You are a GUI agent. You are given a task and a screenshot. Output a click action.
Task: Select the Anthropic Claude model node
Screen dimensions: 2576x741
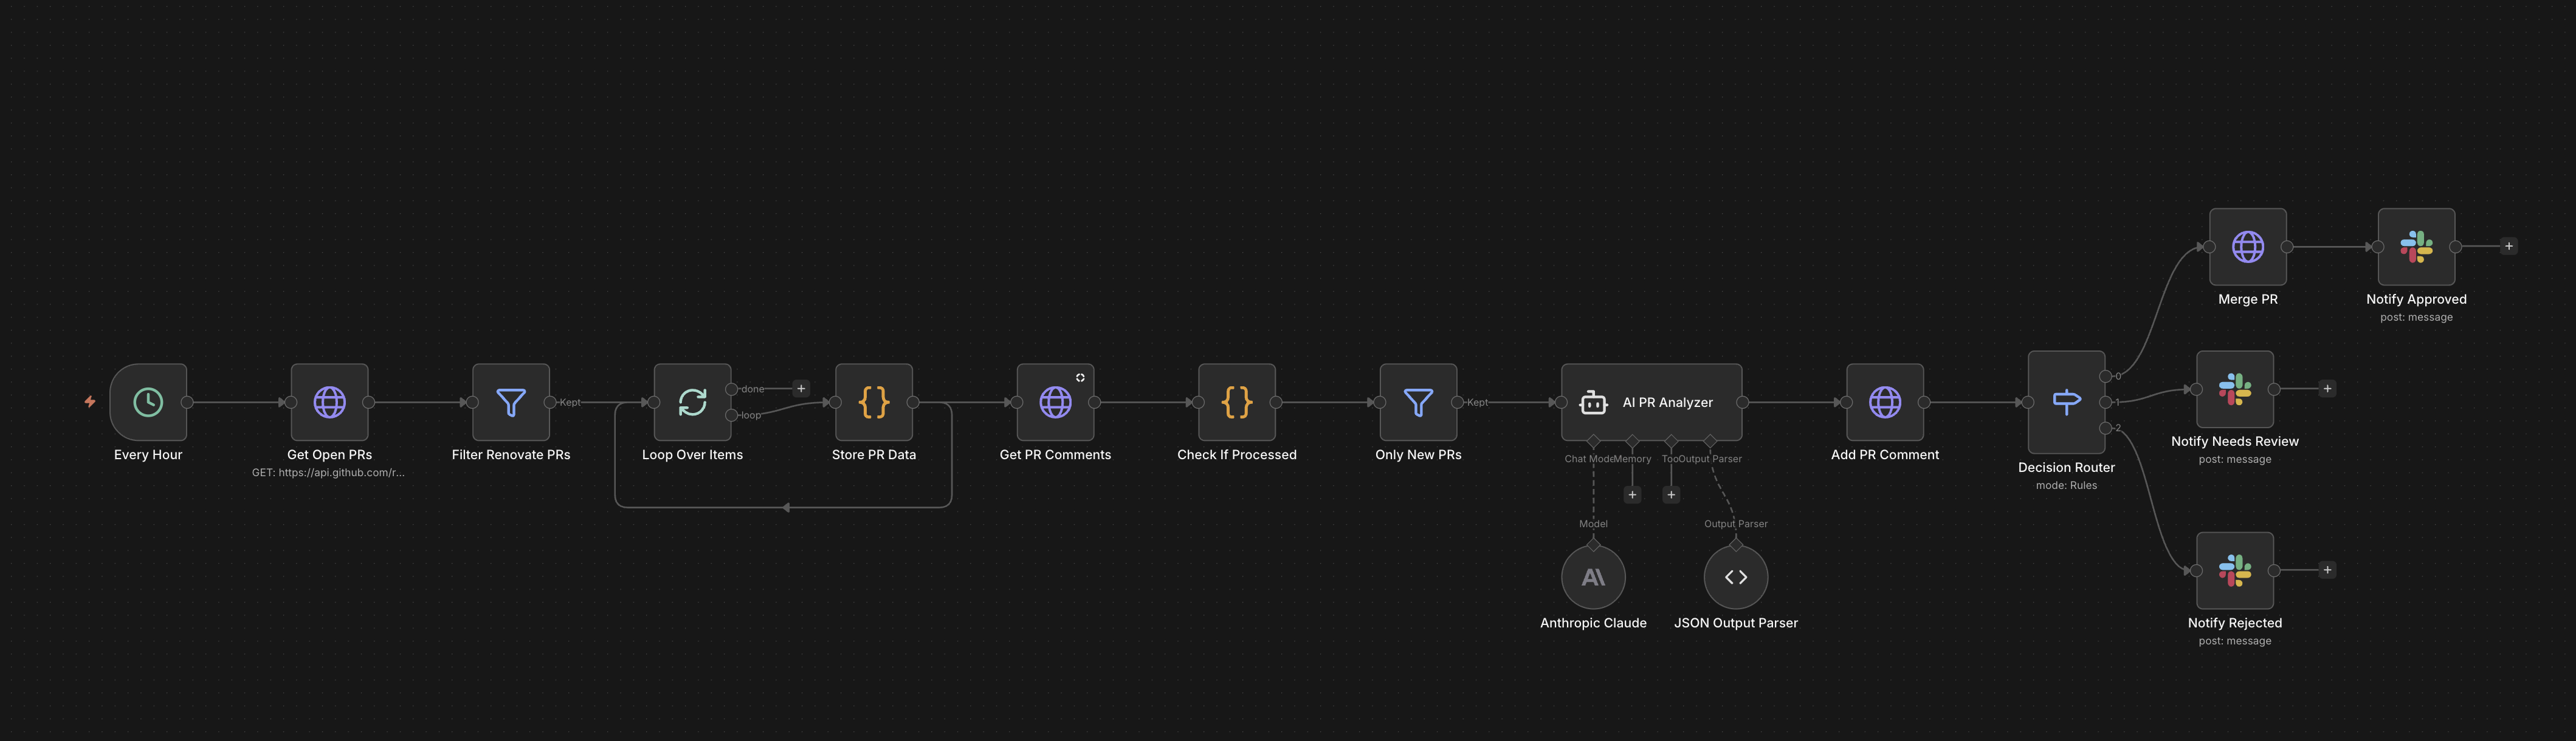click(1593, 577)
